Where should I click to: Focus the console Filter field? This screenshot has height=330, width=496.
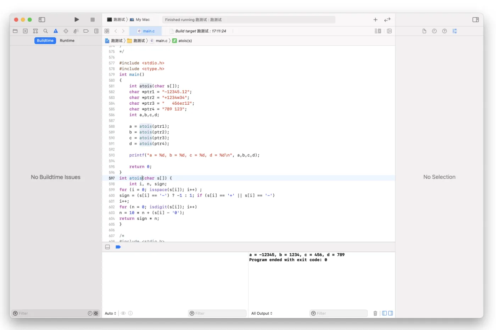click(339, 313)
